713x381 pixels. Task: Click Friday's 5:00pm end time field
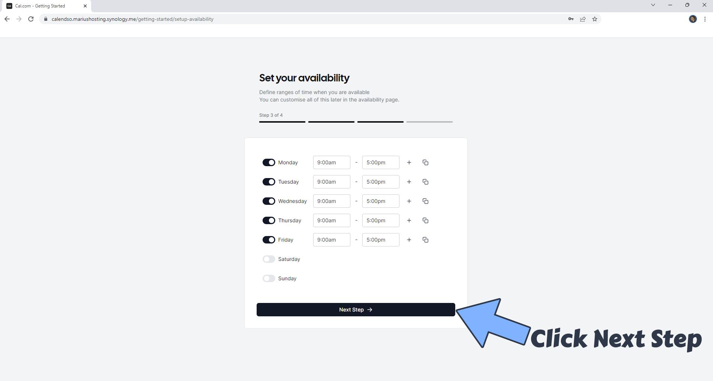[x=380, y=240]
